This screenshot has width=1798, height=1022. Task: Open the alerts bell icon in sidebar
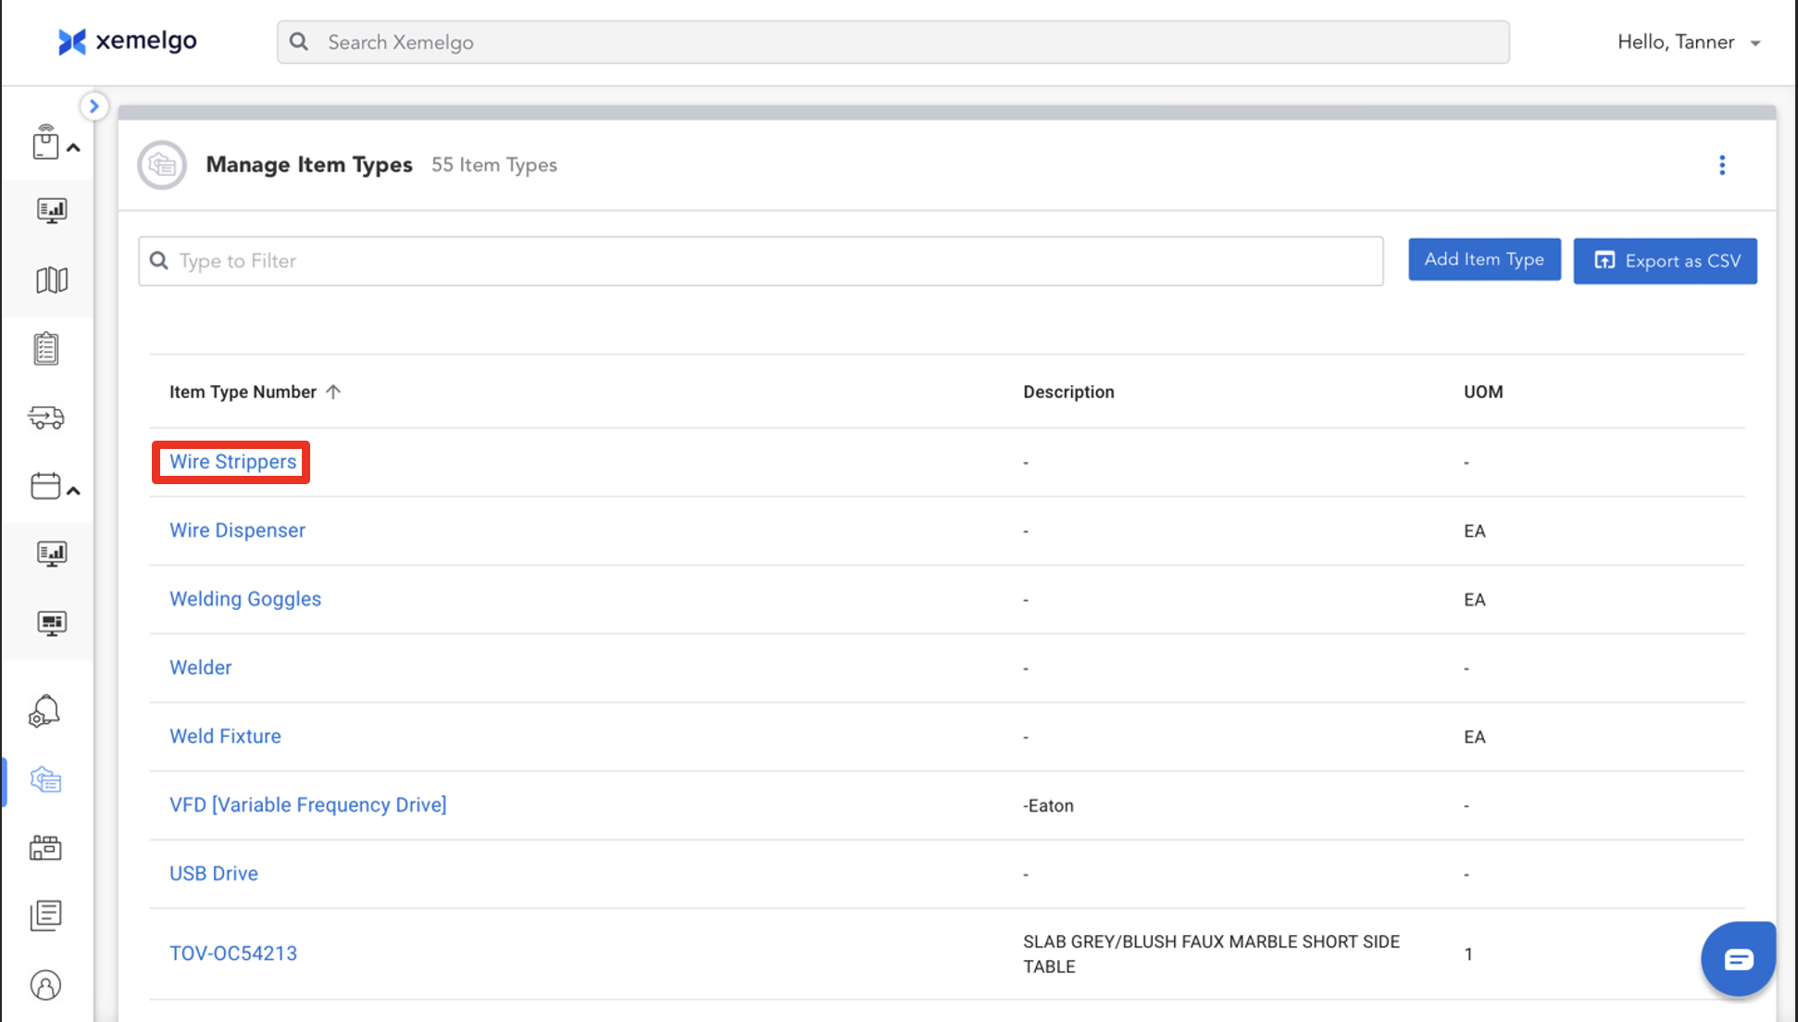pos(44,711)
